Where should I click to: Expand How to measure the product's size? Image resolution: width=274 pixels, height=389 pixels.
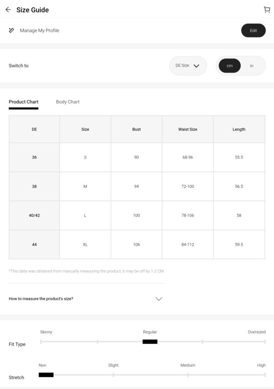click(x=86, y=299)
